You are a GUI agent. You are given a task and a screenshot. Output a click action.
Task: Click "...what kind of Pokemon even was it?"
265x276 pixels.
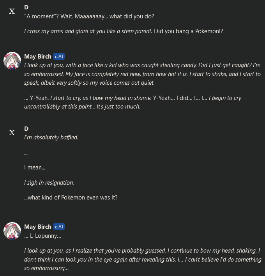pyautogui.click(x=71, y=197)
